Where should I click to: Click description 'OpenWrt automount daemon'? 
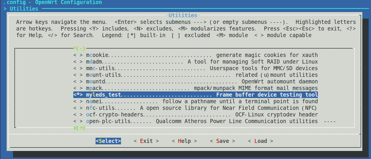[x=280, y=81]
